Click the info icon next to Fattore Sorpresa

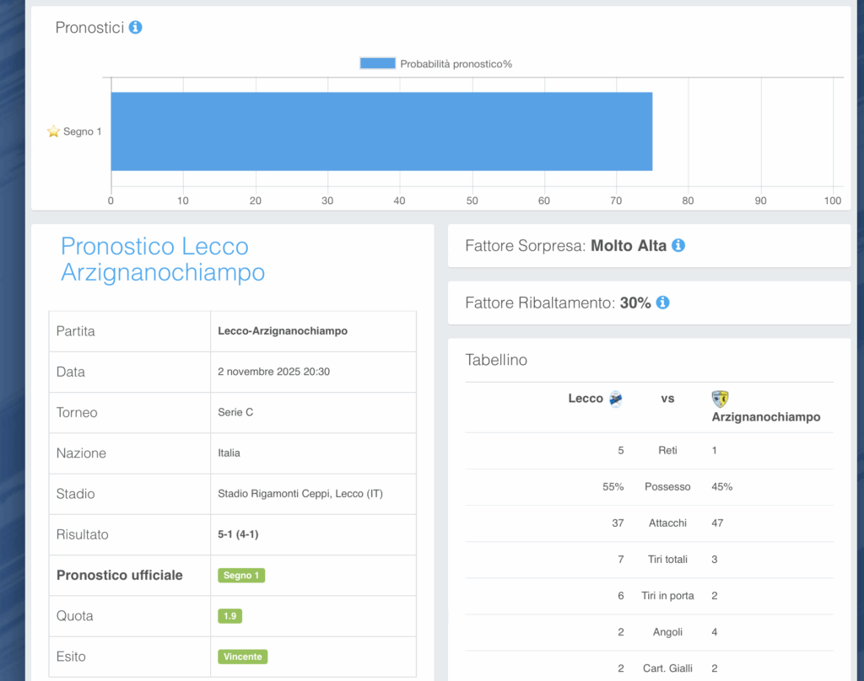coord(678,246)
